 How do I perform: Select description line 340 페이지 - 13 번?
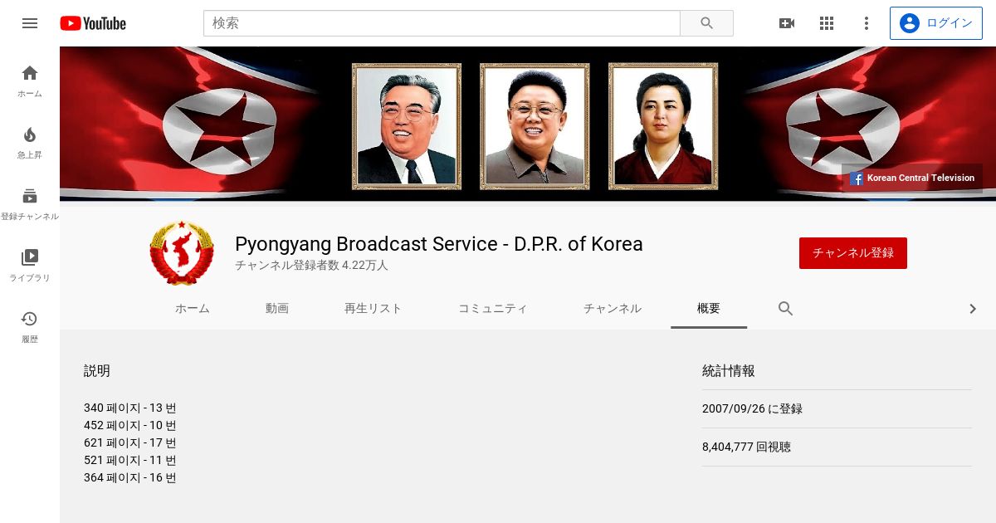pyautogui.click(x=130, y=408)
